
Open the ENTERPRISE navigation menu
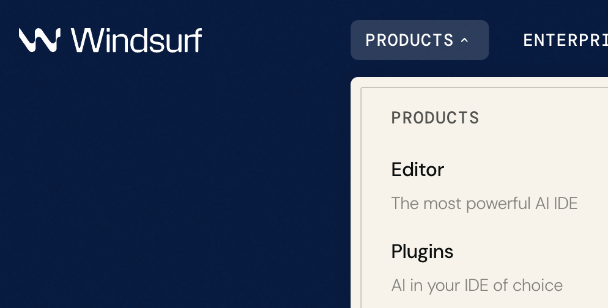565,40
